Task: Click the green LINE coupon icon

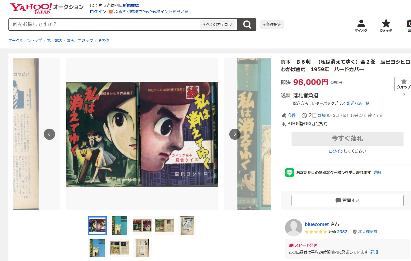Action: point(289,172)
